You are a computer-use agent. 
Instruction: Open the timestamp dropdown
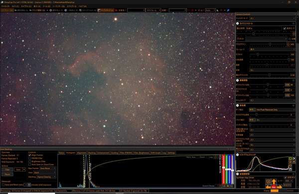[x=272, y=100]
